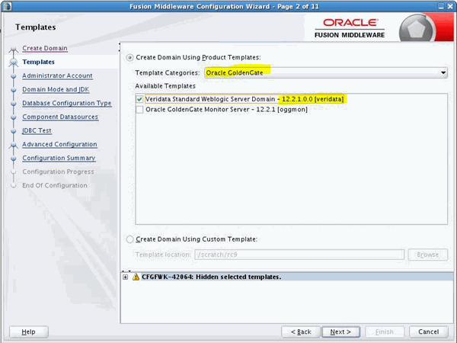Image resolution: width=457 pixels, height=343 pixels.
Task: Select Create Domain Using Custom Template radio
Action: [x=129, y=239]
